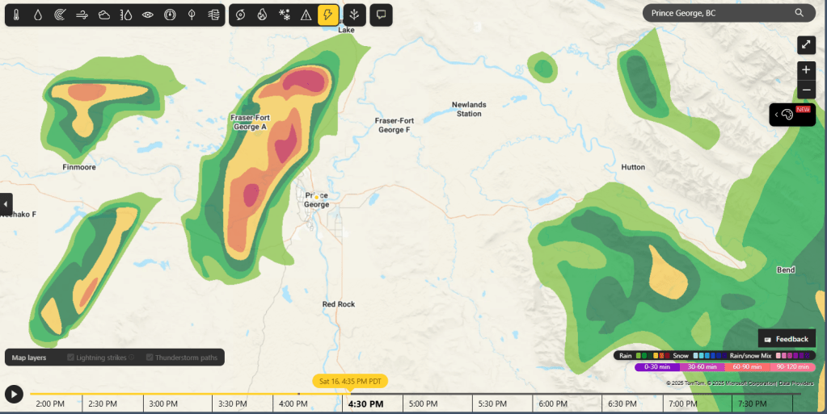Toggle the Thunderstorm paths checkbox
This screenshot has height=414, width=827.
coord(150,358)
